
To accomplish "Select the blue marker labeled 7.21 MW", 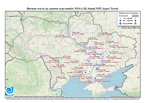I will coord(69,59).
